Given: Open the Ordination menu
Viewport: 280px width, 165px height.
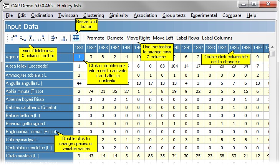Looking at the screenshot, I should (42, 15).
